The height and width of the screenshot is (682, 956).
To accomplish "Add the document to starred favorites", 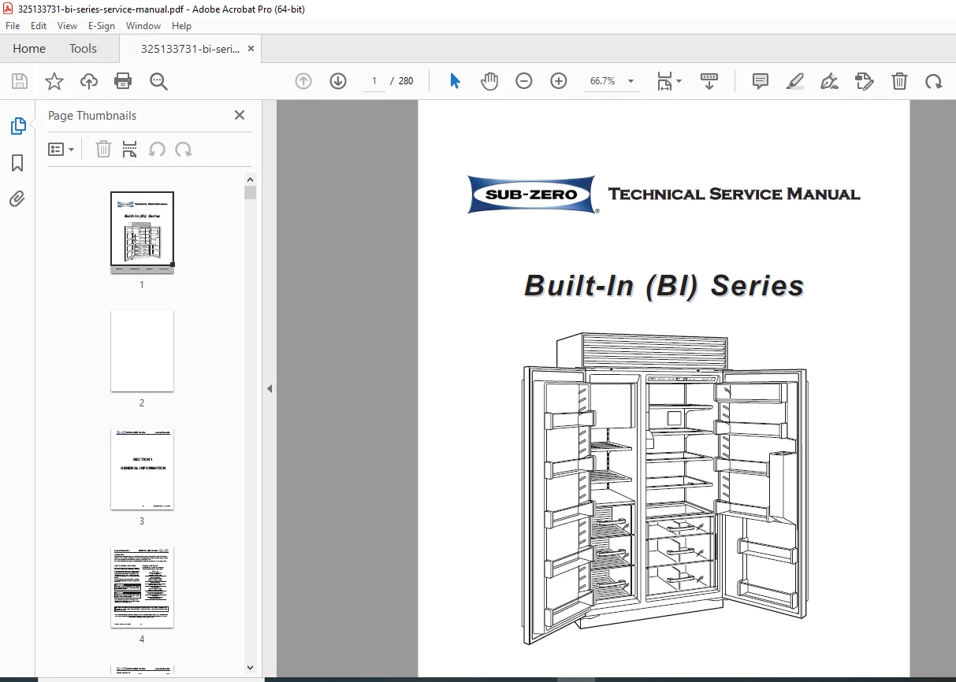I will (x=54, y=81).
